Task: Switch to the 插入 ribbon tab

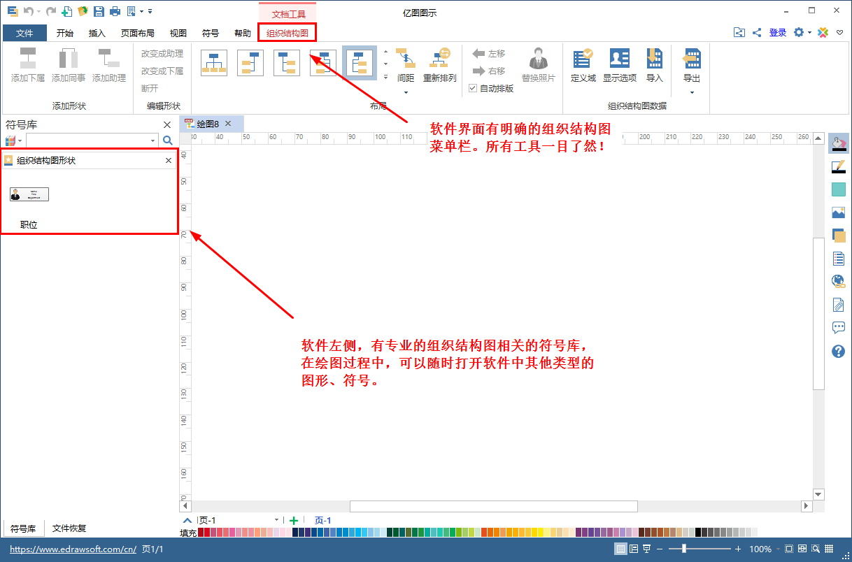Action: (97, 33)
